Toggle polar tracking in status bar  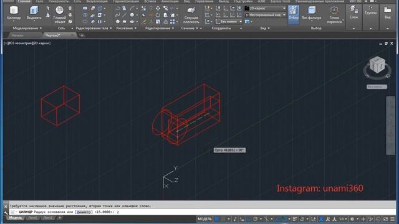click(x=255, y=219)
